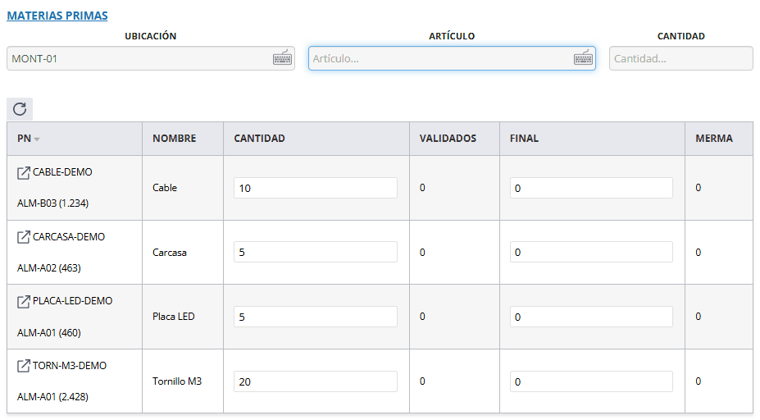Select the PLACA-LED-DEMO part number text

pyautogui.click(x=73, y=301)
